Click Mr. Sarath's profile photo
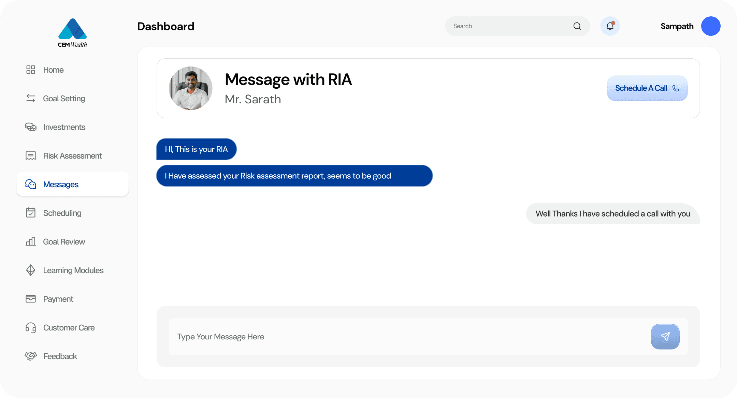 (x=190, y=88)
